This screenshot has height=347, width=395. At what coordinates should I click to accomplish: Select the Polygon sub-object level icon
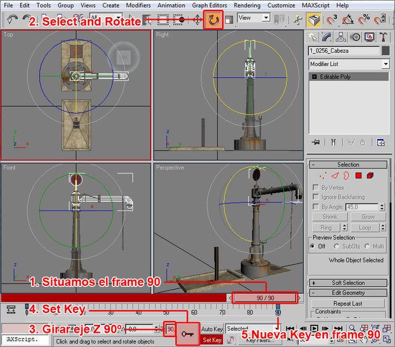358,176
